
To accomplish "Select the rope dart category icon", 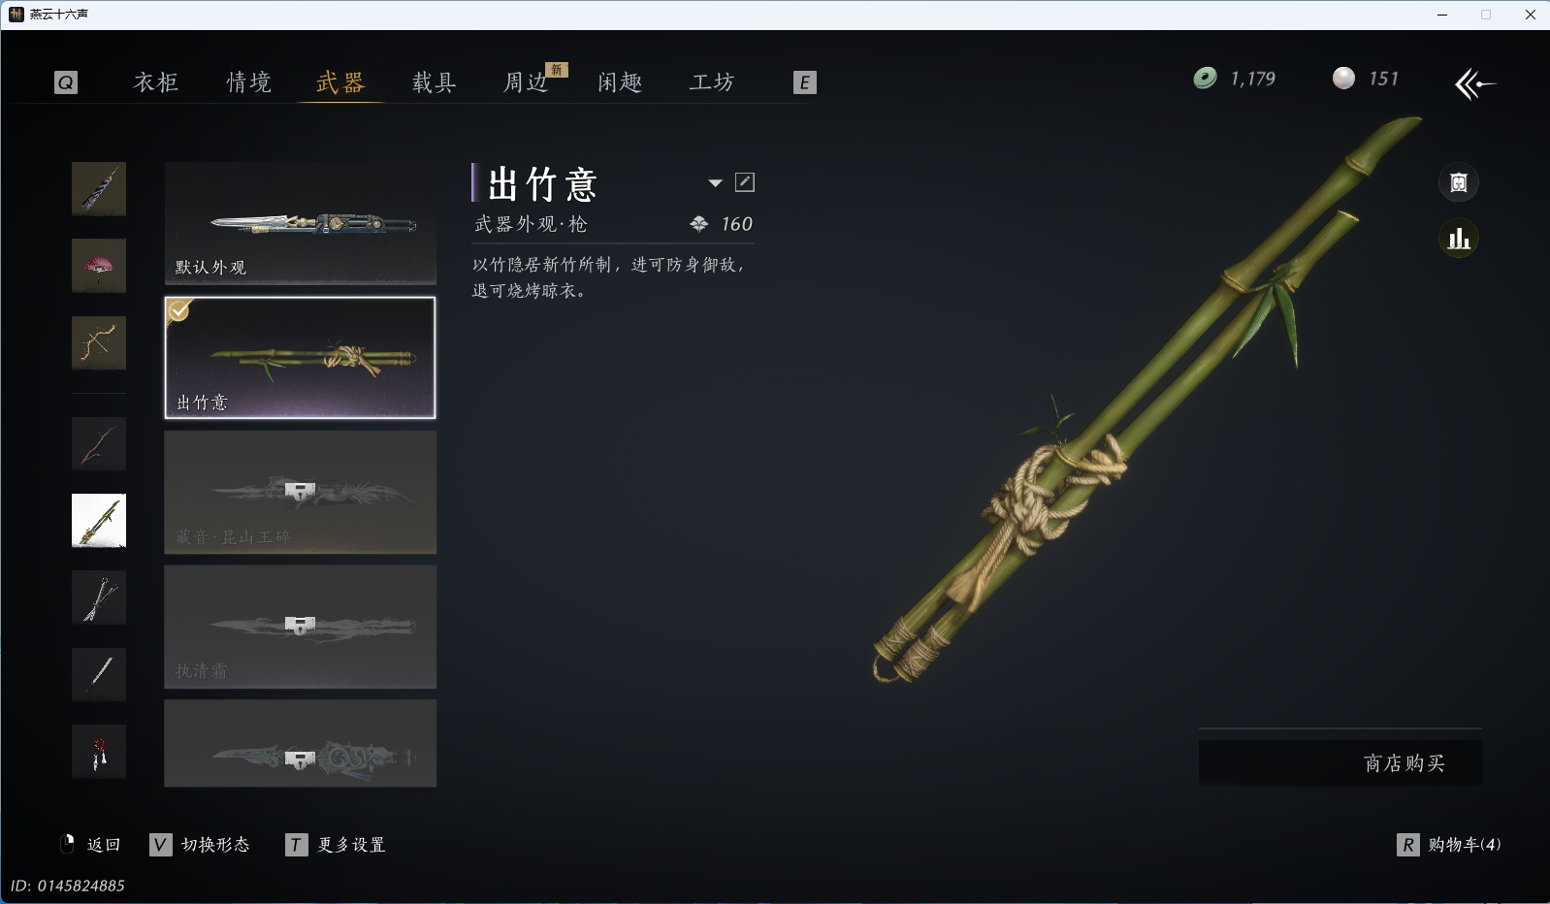I will tap(99, 751).
